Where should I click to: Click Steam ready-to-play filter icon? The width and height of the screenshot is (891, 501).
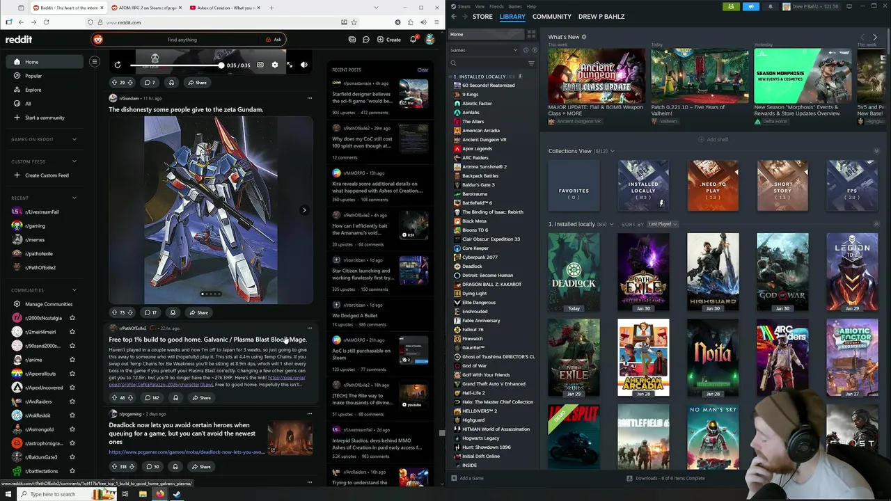(535, 50)
